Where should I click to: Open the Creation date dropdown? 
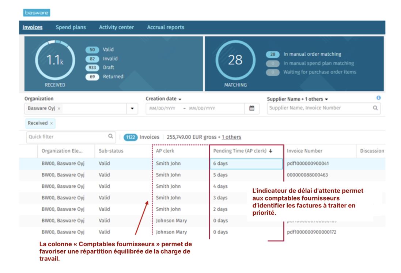coord(164,99)
